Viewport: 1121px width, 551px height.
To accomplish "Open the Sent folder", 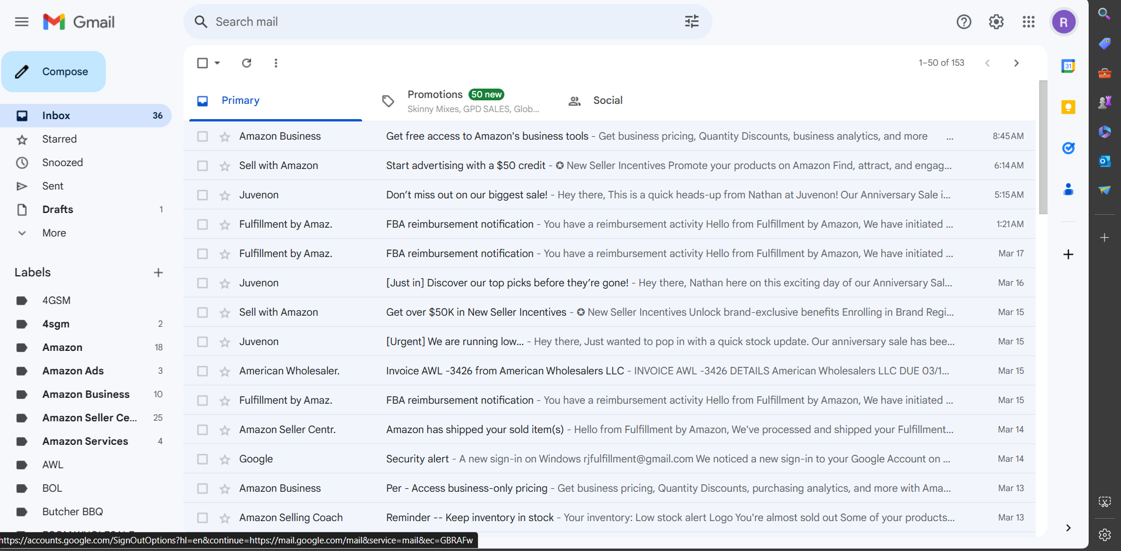I will coord(86,186).
